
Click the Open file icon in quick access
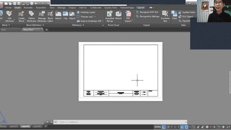coord(10,3)
